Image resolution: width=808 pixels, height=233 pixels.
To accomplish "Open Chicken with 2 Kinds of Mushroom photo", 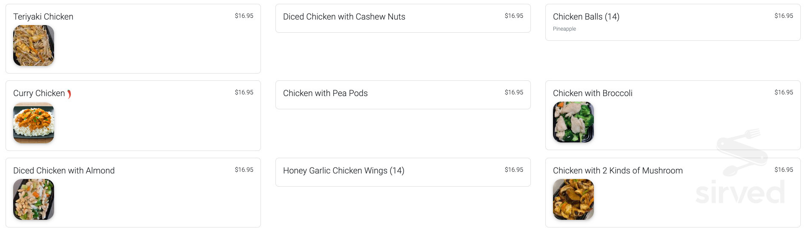I will 573,199.
